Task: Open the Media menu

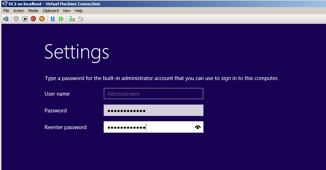Action: pos(33,11)
